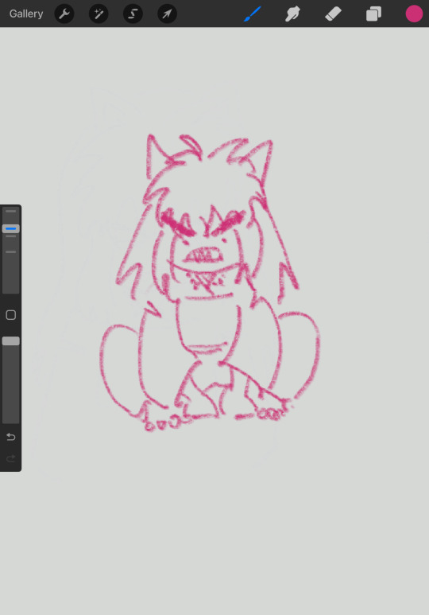Undo the last stroke
Viewport: 429px width, 615px height.
click(x=11, y=437)
